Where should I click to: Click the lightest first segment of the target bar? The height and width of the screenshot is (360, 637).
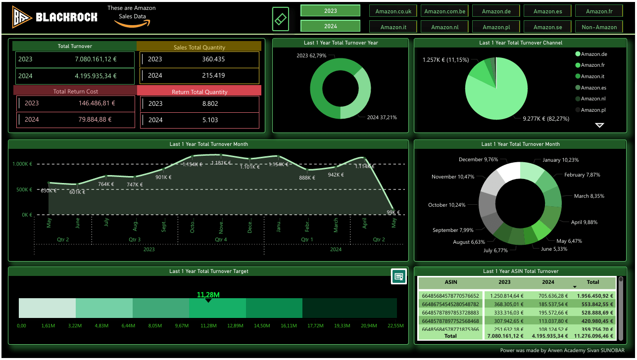(x=47, y=308)
